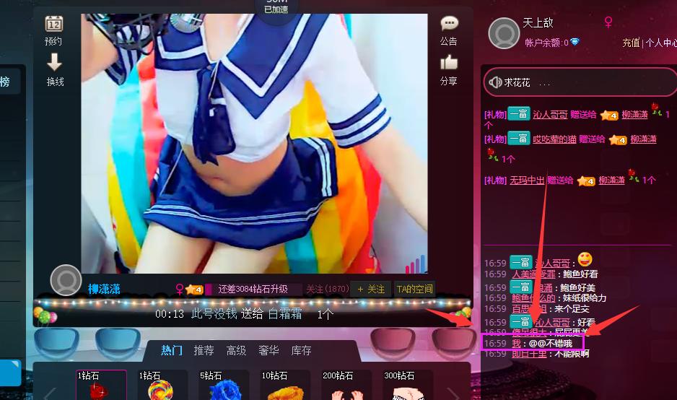Select the 5钻石 blue rose gift
Viewport: 677px width, 400px height.
224,385
